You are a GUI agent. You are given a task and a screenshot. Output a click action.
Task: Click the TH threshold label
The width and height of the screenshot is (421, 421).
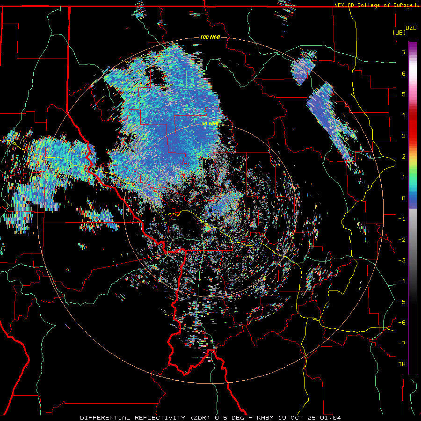pos(402,364)
